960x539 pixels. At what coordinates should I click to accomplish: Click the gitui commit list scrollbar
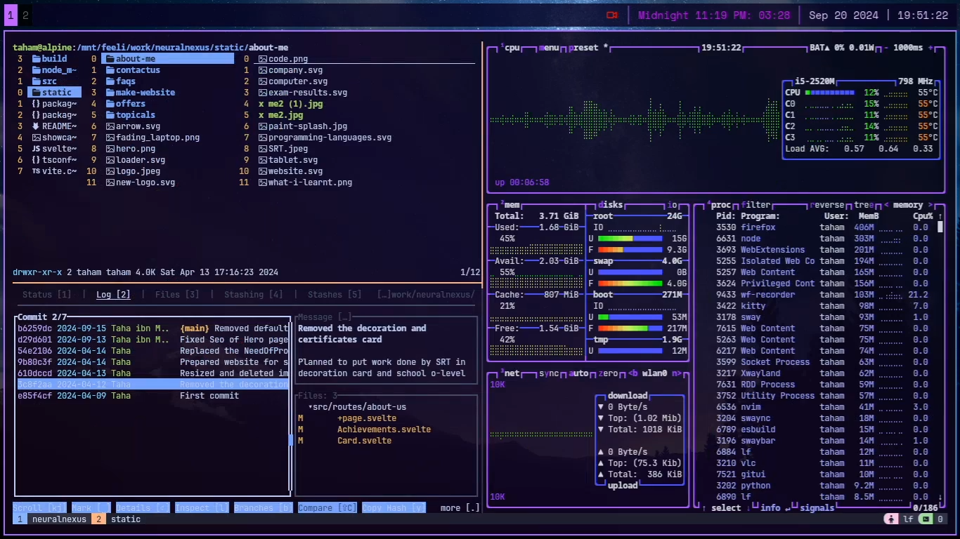(291, 439)
